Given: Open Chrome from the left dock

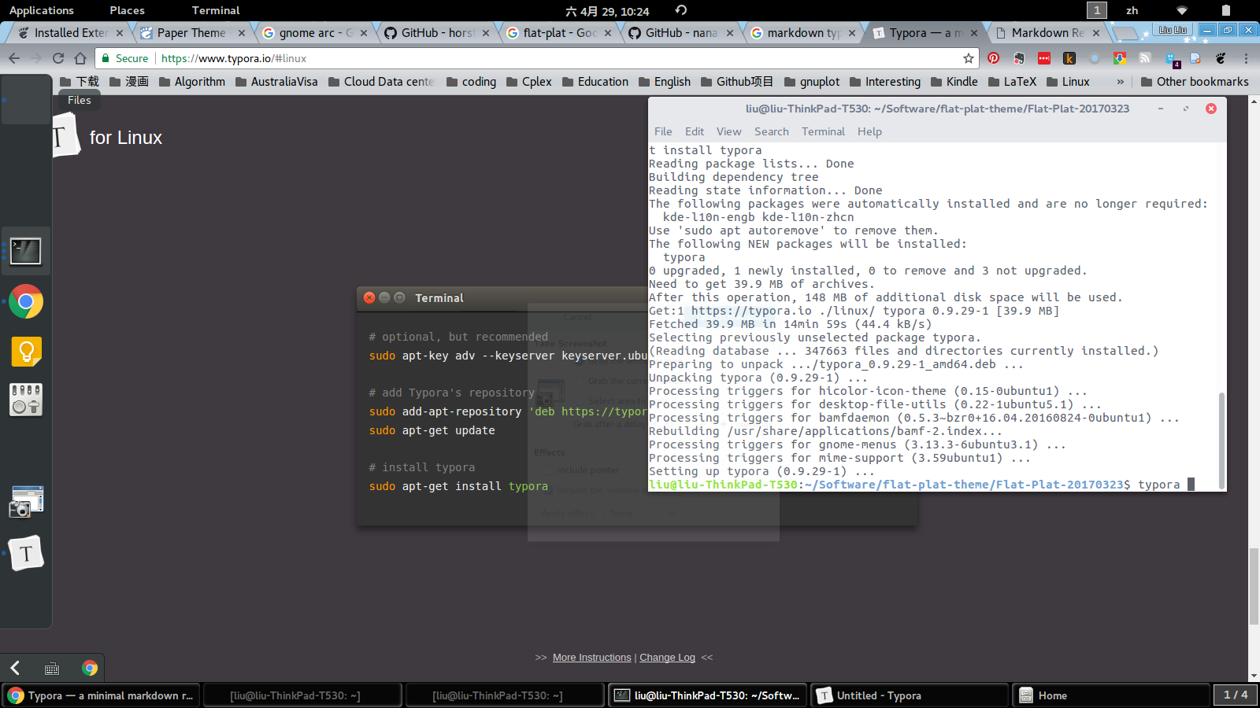Looking at the screenshot, I should [26, 302].
